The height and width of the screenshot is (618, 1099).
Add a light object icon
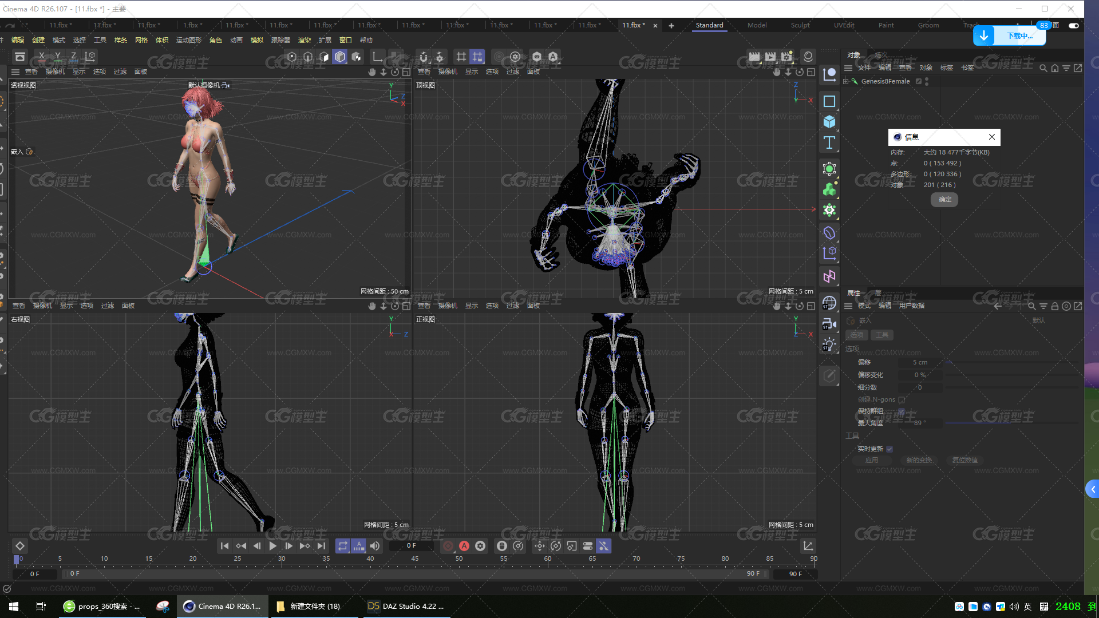tap(829, 344)
